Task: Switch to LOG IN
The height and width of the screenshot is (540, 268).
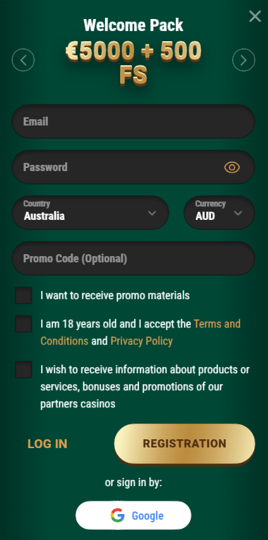Action: pos(47,444)
